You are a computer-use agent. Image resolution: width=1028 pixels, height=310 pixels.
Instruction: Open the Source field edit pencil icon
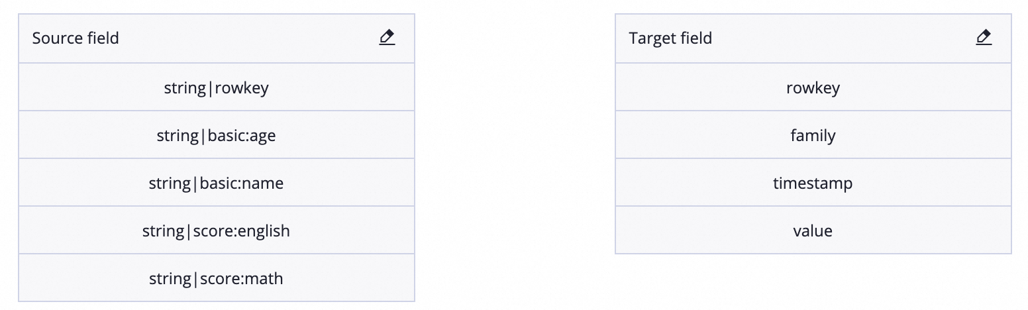[387, 38]
